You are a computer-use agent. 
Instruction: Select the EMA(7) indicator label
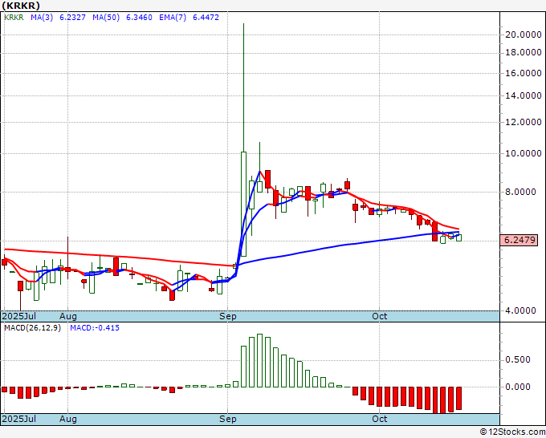coord(173,17)
